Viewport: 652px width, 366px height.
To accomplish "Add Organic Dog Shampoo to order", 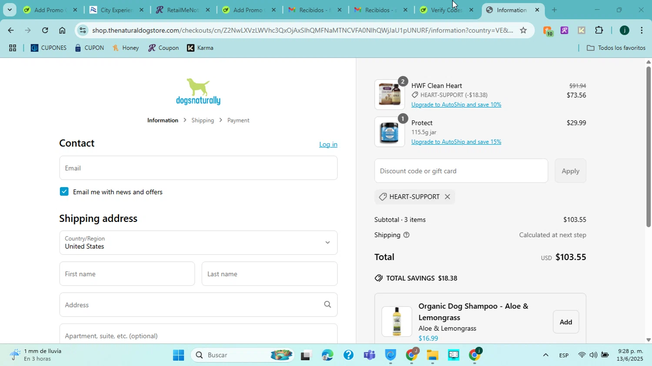I will [x=566, y=322].
